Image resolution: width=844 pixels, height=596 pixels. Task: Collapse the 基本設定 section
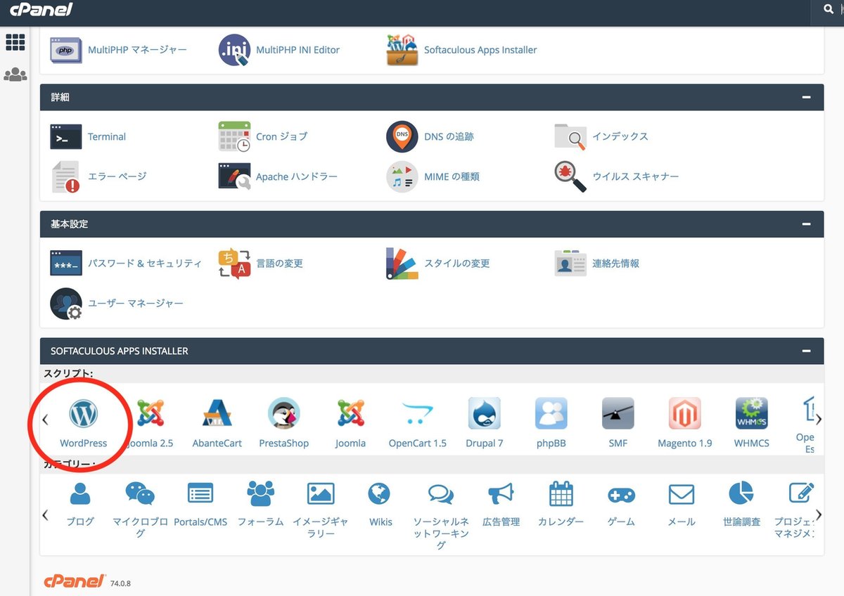pyautogui.click(x=806, y=224)
